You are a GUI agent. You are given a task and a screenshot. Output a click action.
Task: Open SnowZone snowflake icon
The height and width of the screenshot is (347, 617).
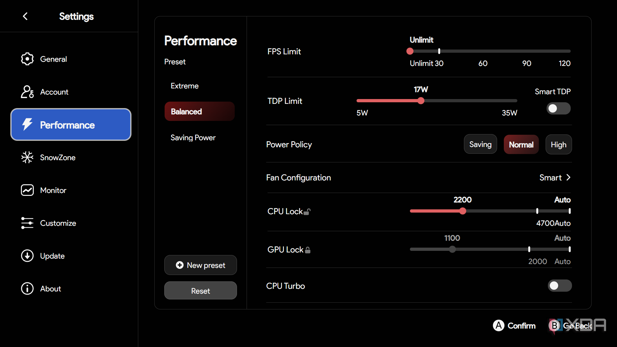tap(27, 157)
